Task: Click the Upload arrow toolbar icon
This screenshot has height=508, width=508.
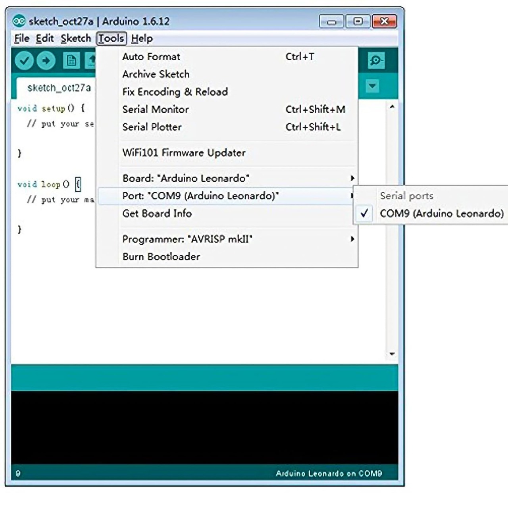Action: pyautogui.click(x=46, y=61)
